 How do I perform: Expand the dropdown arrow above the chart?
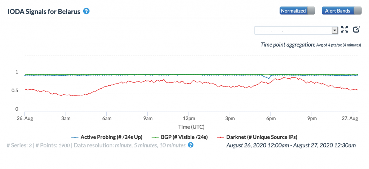pos(334,30)
